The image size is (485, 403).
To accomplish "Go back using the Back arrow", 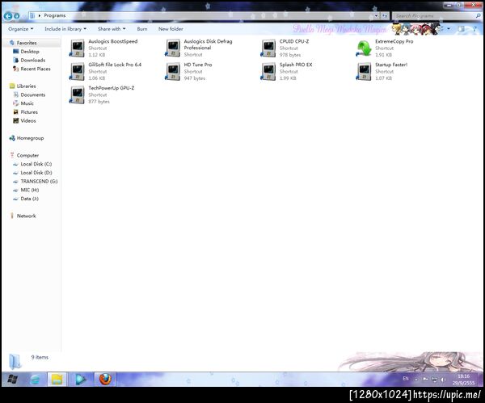I will [x=8, y=16].
